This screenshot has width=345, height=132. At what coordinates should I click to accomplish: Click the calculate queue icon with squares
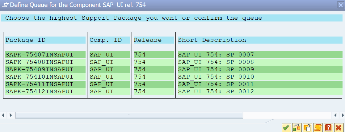click(x=297, y=127)
